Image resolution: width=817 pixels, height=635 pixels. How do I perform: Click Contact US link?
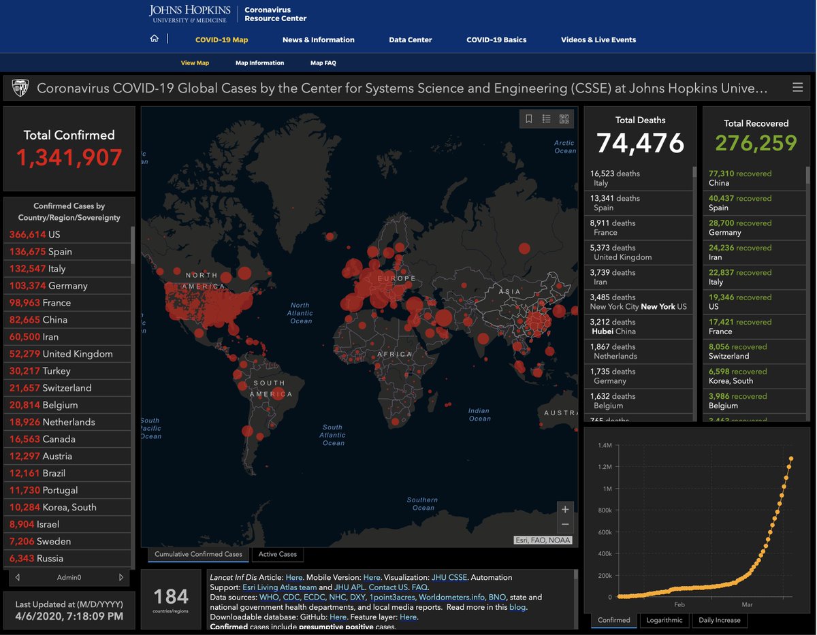pos(388,587)
